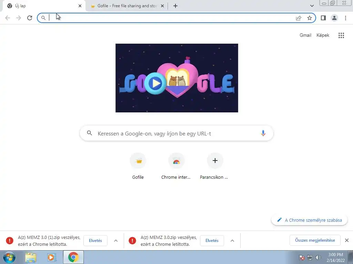This screenshot has width=353, height=264.
Task: Open the profile avatar menu
Action: point(334,18)
